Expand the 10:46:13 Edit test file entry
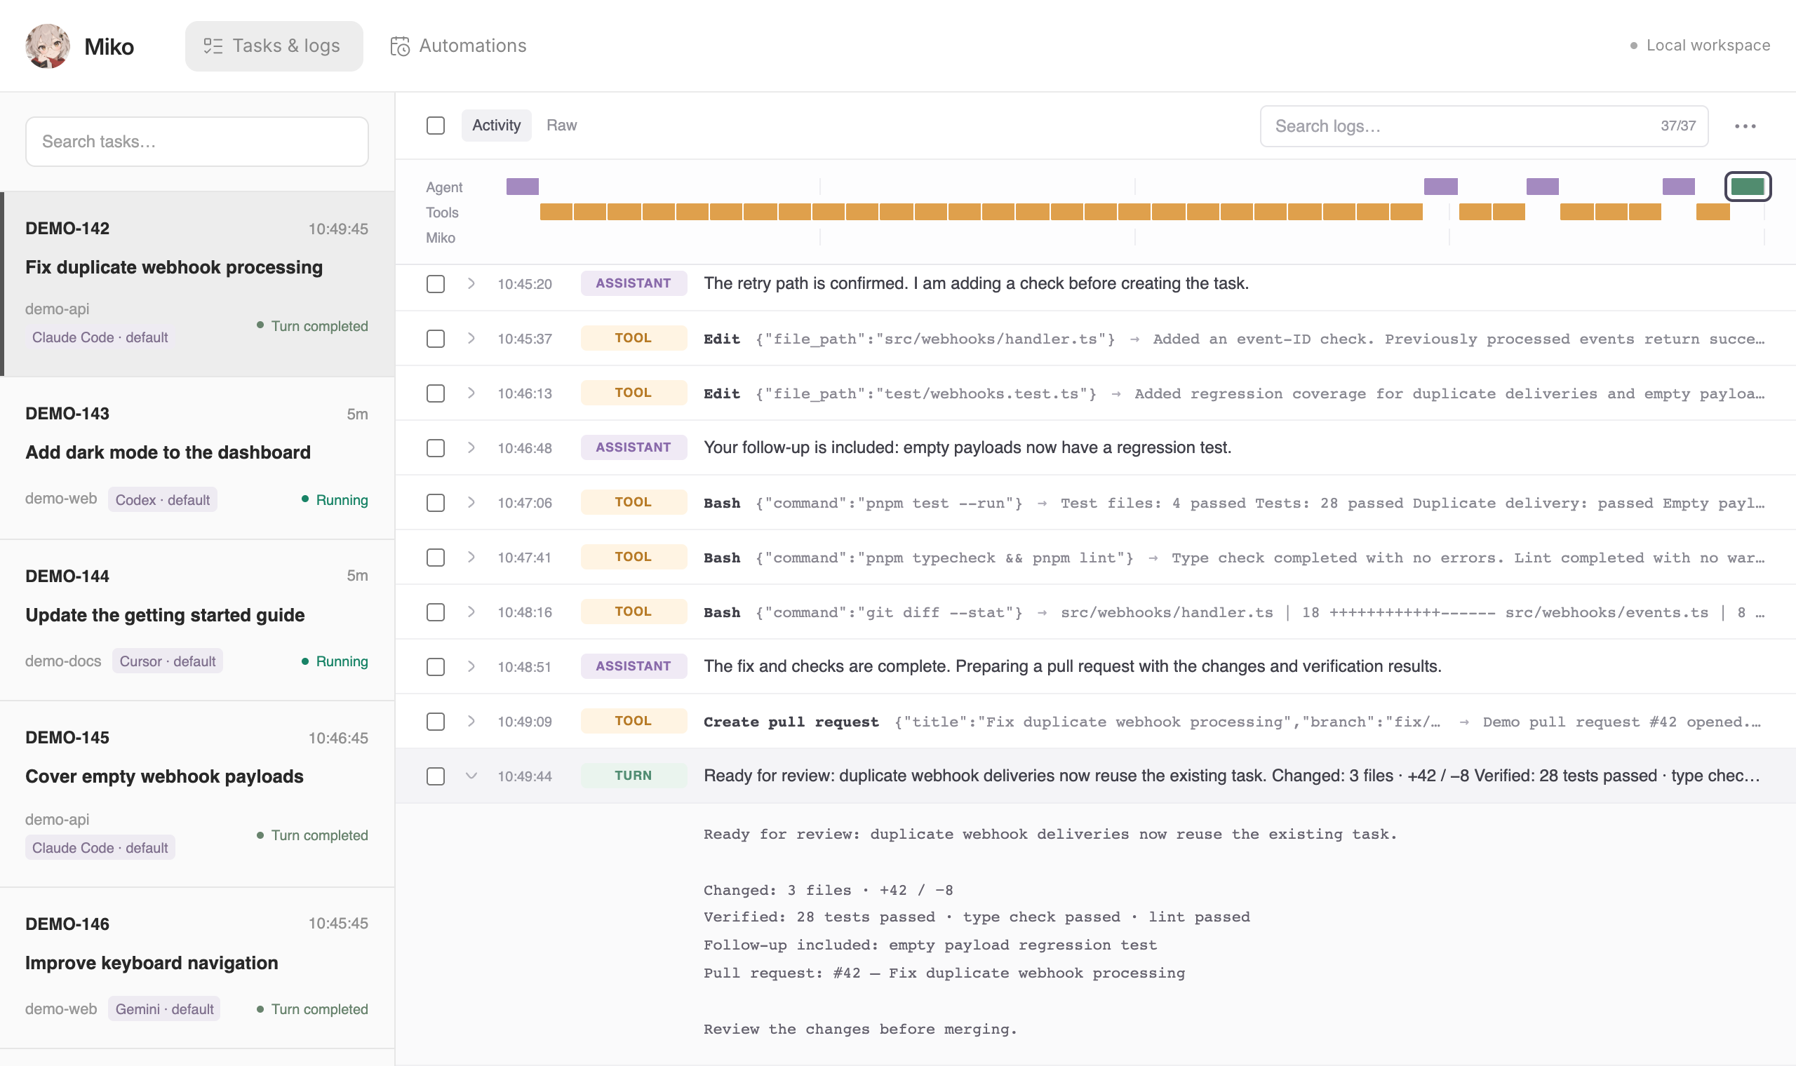Viewport: 1796px width, 1066px height. point(471,393)
